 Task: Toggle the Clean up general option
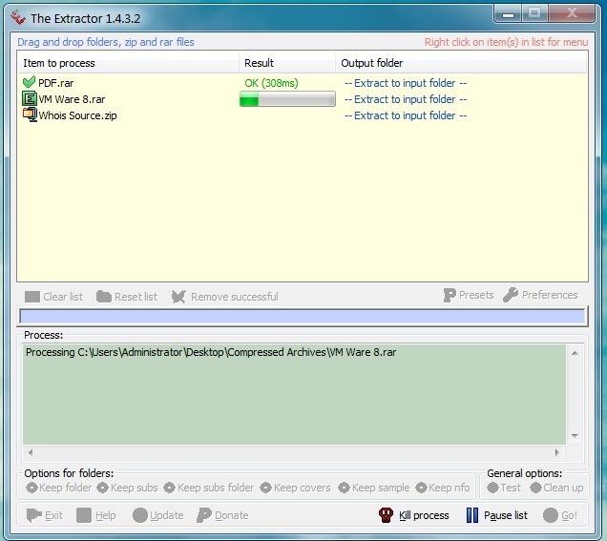tap(556, 488)
